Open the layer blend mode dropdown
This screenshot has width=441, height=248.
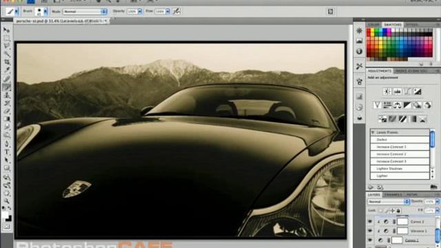click(389, 202)
